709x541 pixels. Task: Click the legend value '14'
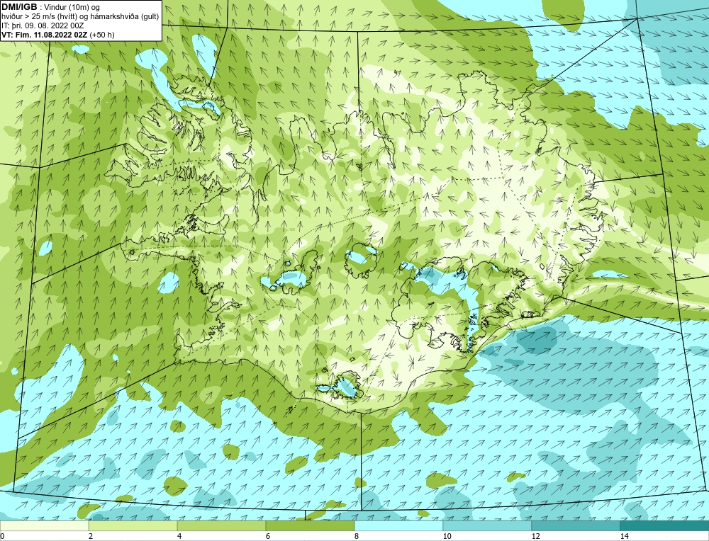click(x=625, y=536)
